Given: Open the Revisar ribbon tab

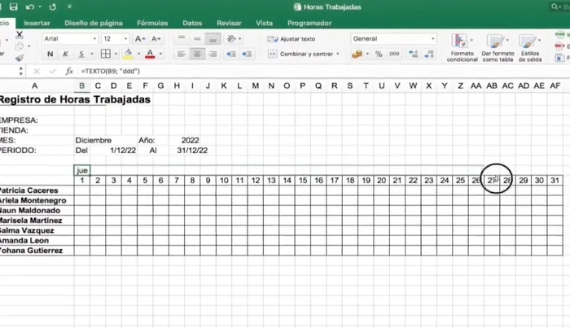Looking at the screenshot, I should point(229,23).
